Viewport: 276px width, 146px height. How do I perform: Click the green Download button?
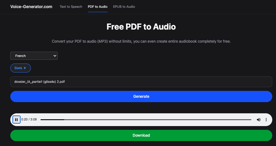[141, 135]
